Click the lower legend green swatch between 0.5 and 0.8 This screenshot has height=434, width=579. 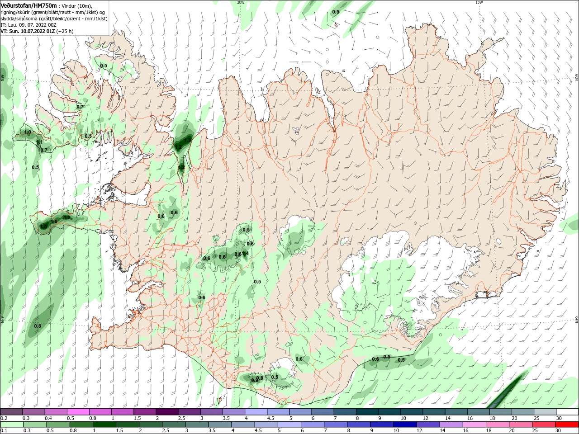click(58, 425)
